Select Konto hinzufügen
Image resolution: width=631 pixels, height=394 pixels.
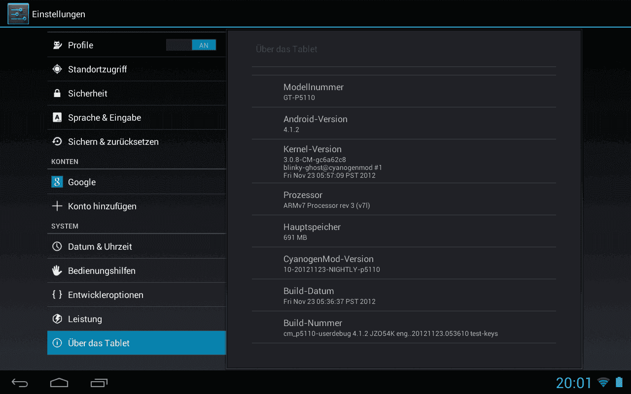click(137, 206)
